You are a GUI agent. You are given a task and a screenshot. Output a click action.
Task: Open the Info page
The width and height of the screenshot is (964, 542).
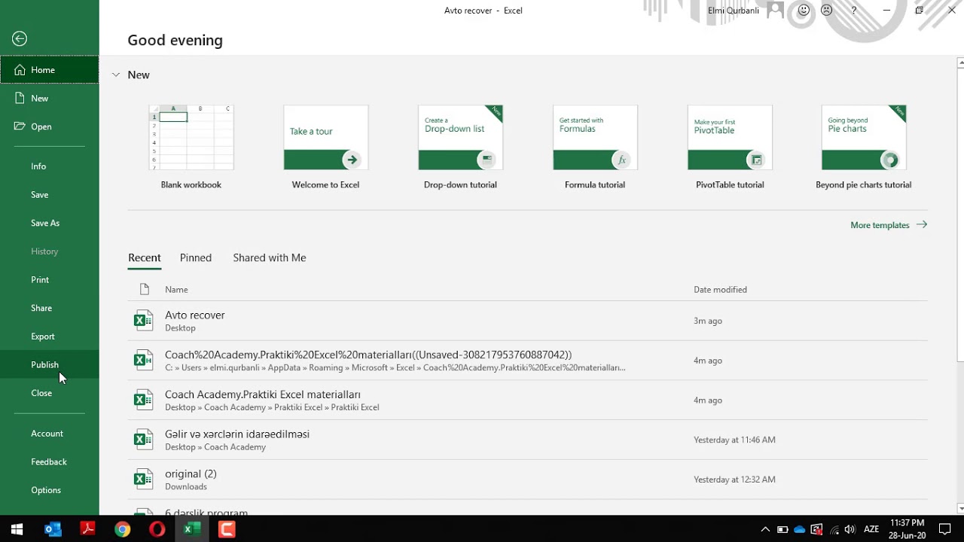click(49, 166)
